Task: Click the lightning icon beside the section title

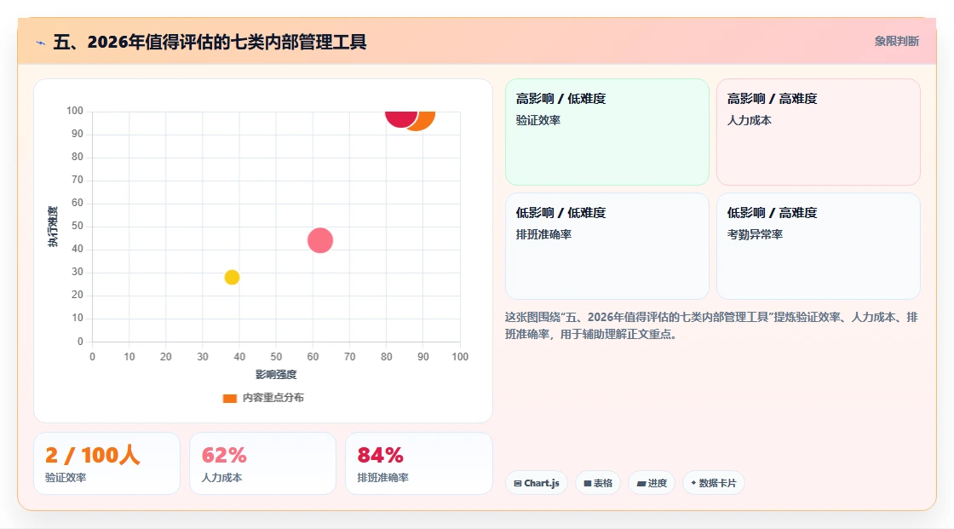Action: pyautogui.click(x=41, y=43)
